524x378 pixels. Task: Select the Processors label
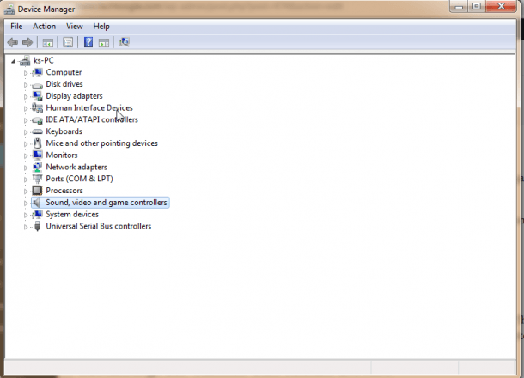tap(64, 191)
